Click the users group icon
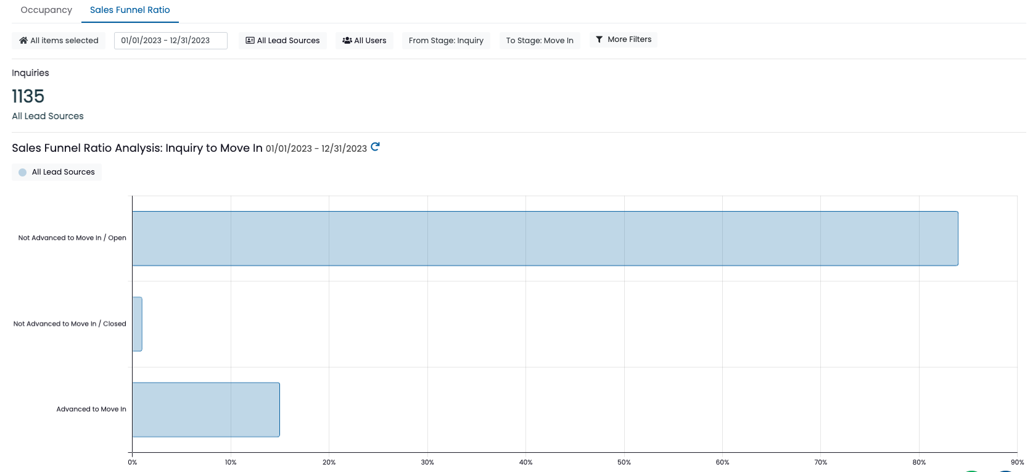The width and height of the screenshot is (1030, 472). point(347,41)
